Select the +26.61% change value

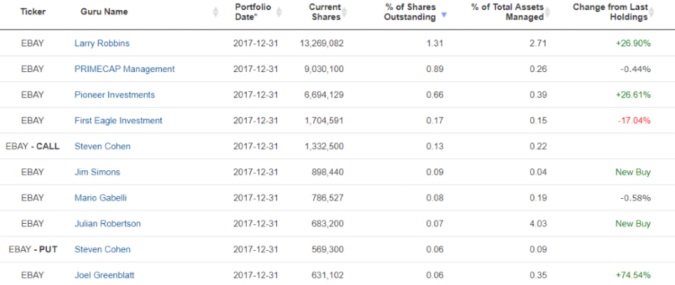(633, 95)
